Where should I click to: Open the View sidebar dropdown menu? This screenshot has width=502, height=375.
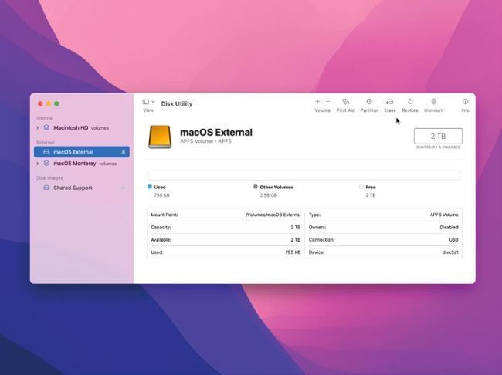click(148, 102)
